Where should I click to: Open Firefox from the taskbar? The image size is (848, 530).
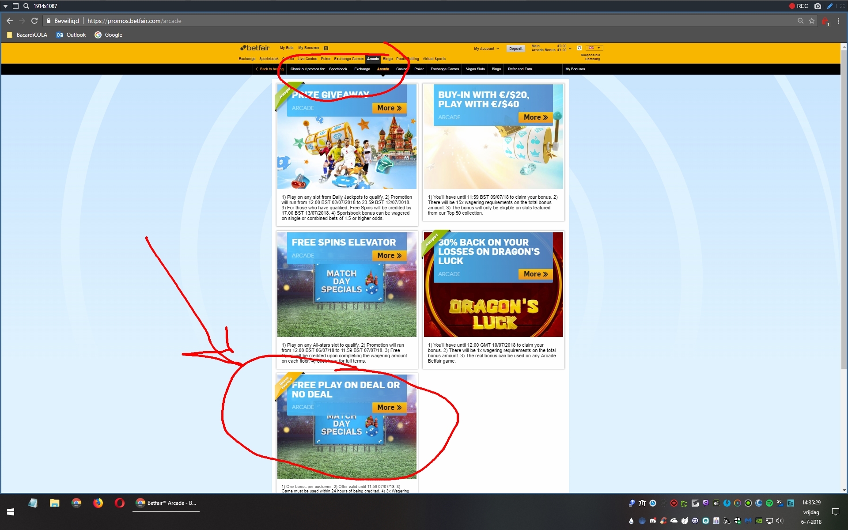pos(98,503)
